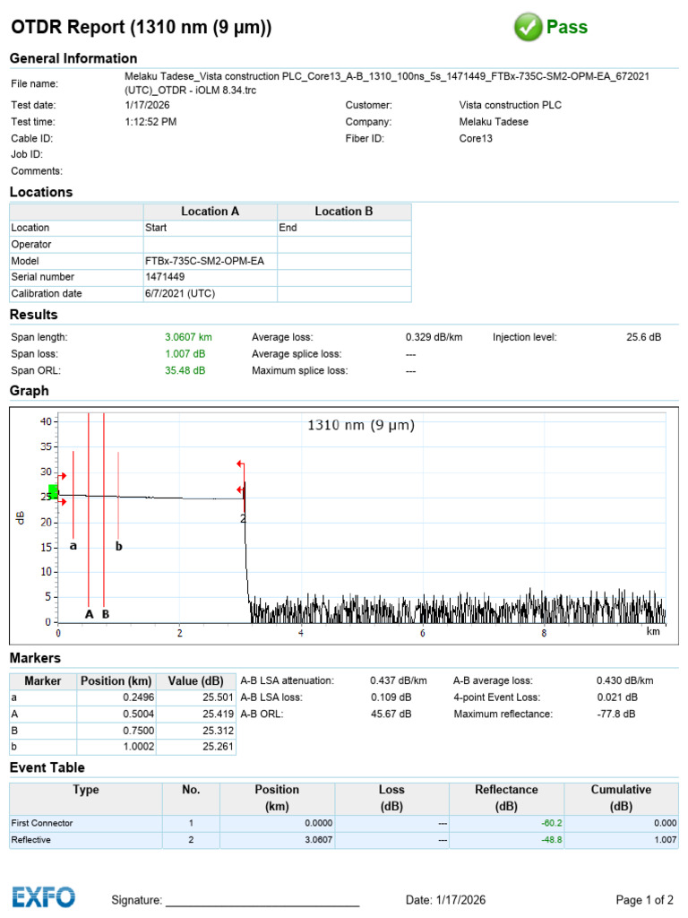
Task: Click the 'Location A' column header
Action: [x=210, y=212]
